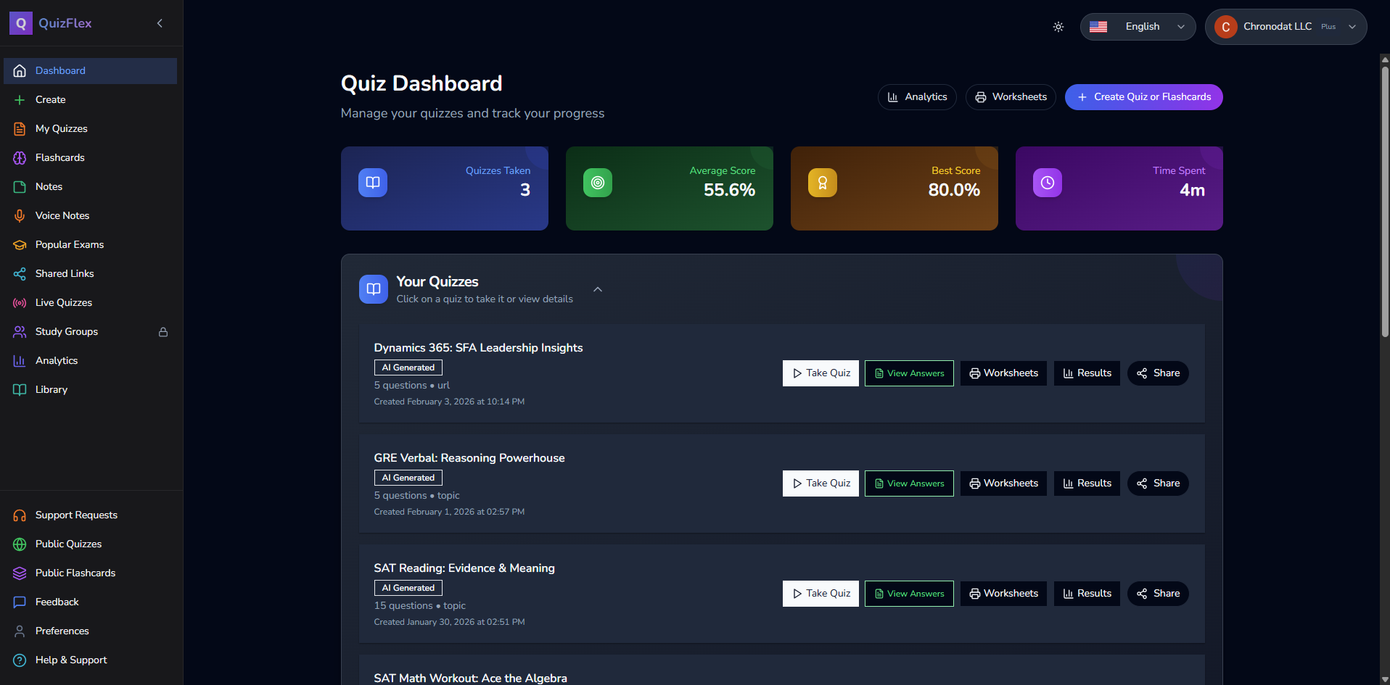
Task: Open the Library book icon
Action: tap(19, 389)
